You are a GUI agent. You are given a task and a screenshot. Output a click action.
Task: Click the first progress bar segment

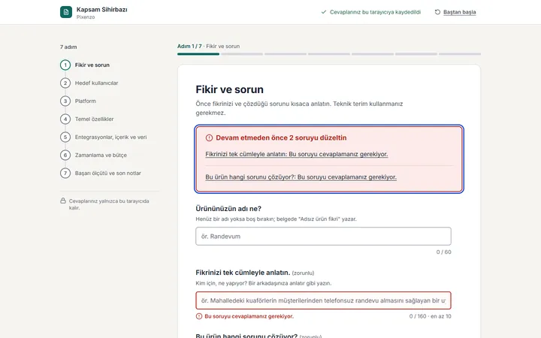(198, 54)
